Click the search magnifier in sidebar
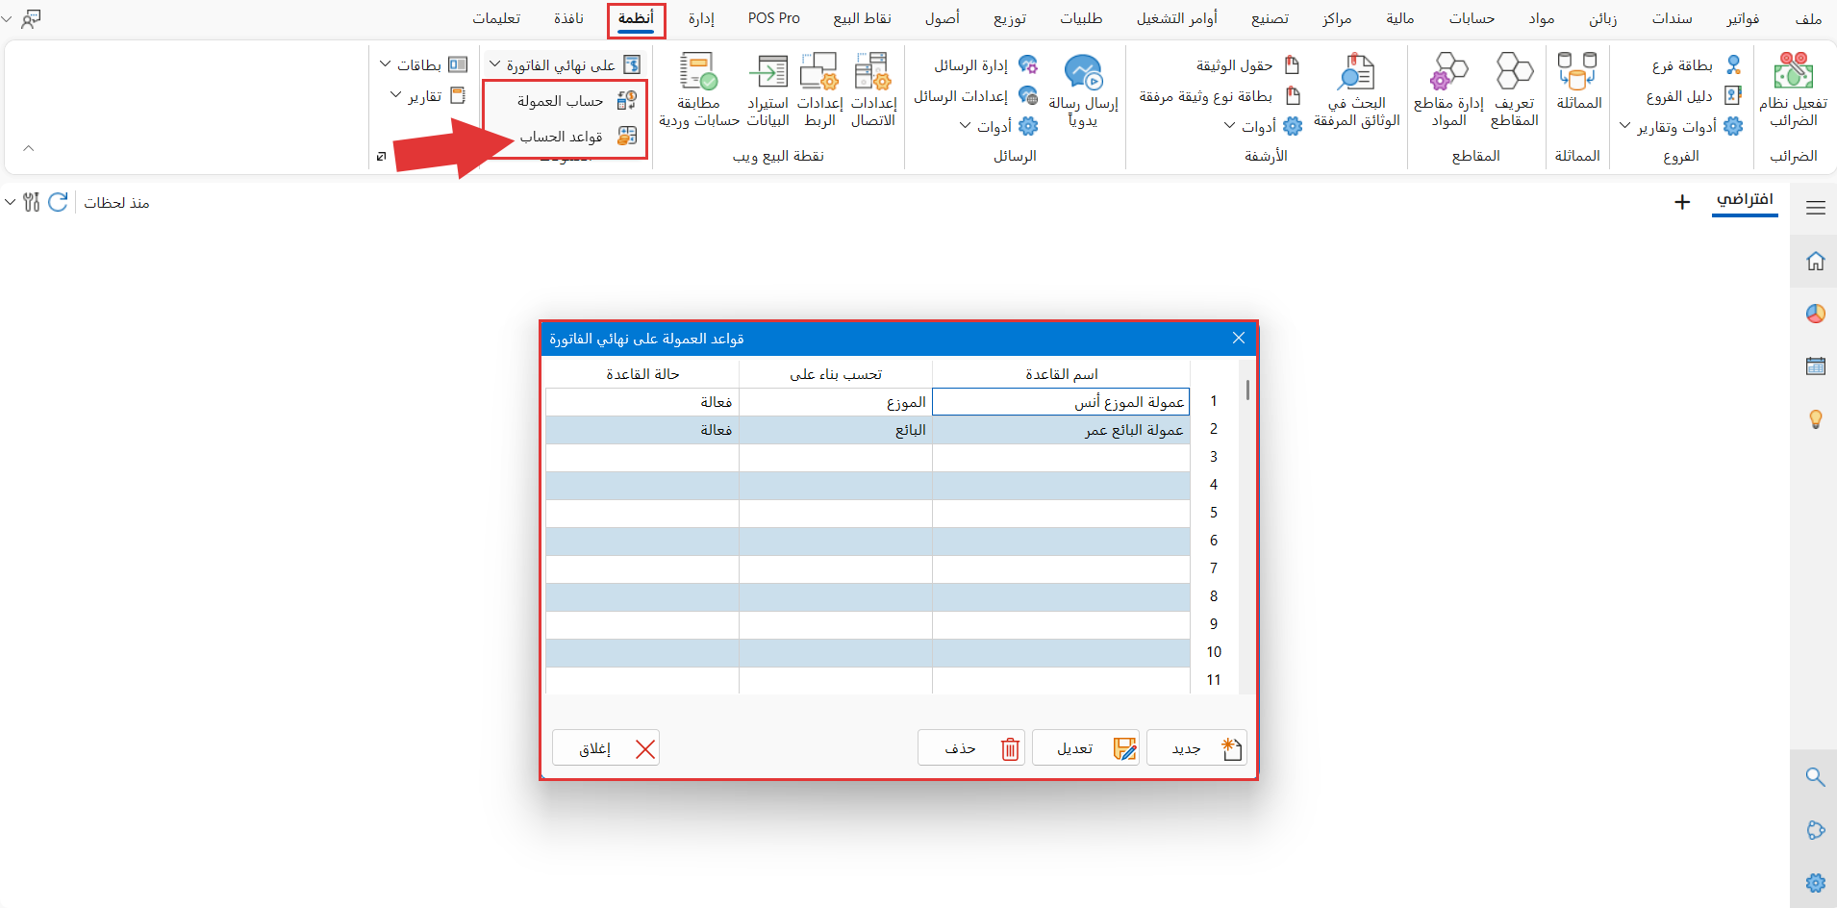Screen dimensions: 1837x908 [x=1815, y=777]
